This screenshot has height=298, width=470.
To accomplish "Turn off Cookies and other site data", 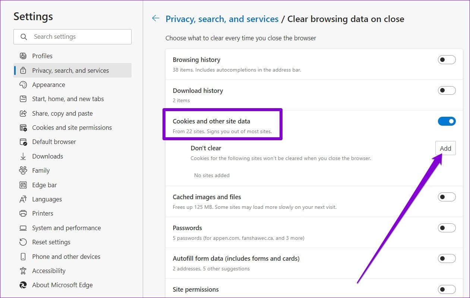I will point(447,121).
